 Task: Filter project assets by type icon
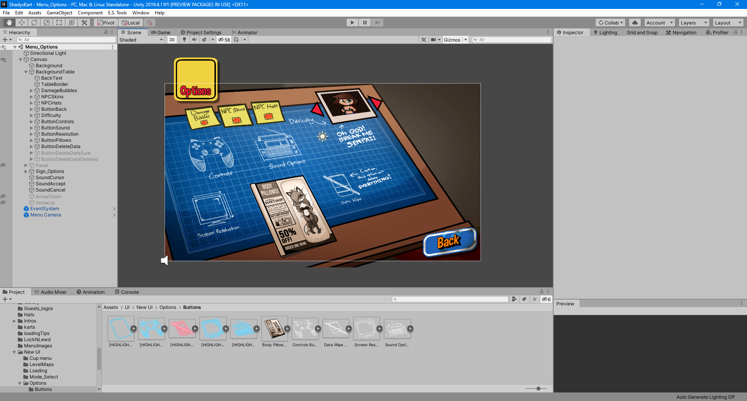point(514,299)
